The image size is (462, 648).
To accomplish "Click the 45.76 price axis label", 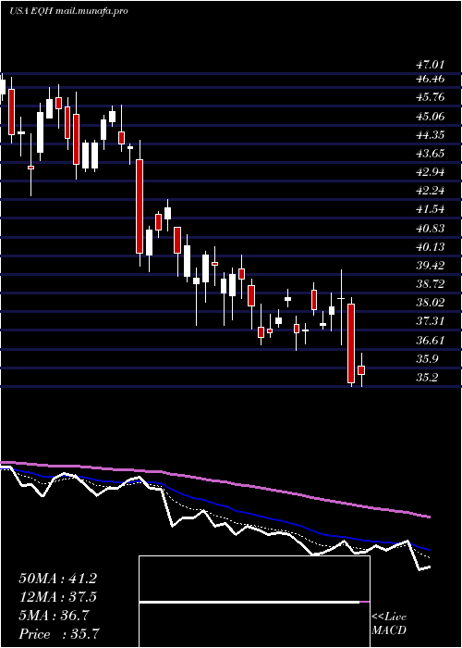I will coord(430,97).
